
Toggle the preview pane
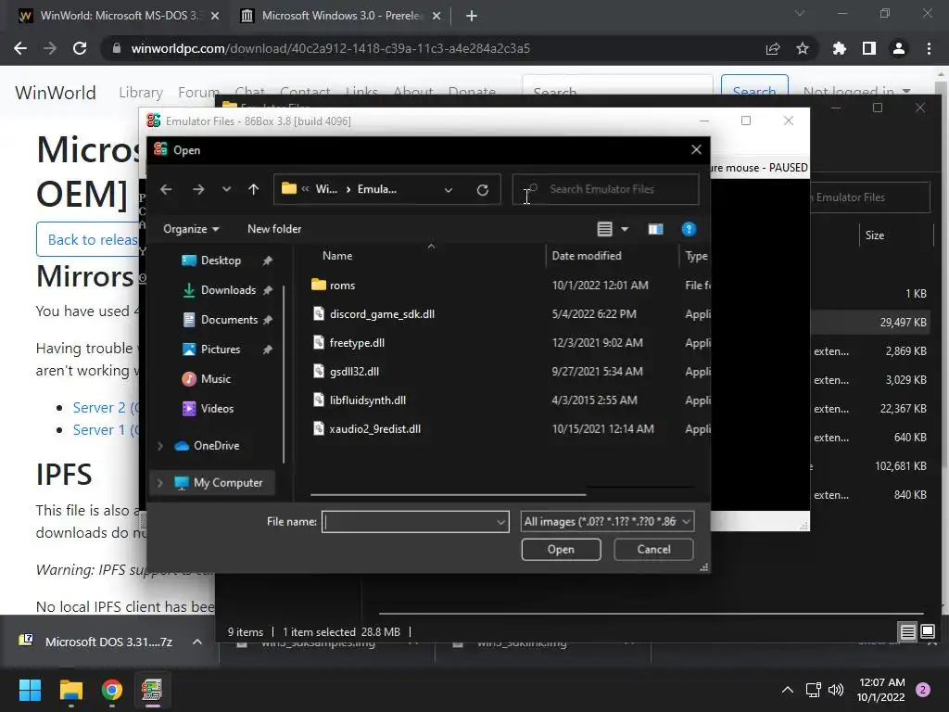[x=655, y=229]
